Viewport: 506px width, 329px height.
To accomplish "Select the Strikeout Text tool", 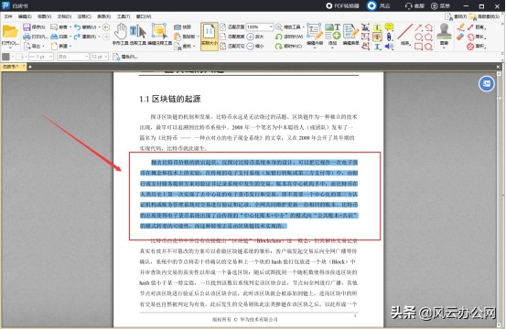I will click(377, 37).
